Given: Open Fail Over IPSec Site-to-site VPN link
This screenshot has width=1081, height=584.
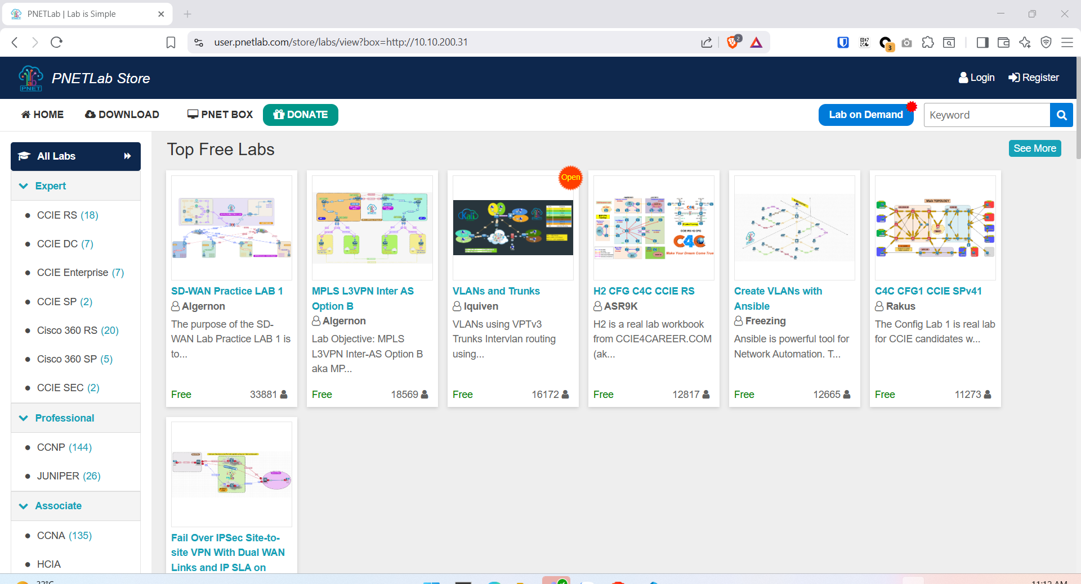Looking at the screenshot, I should pyautogui.click(x=228, y=553).
